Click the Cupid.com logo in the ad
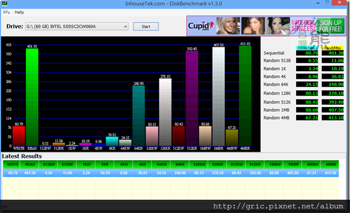 [201, 26]
